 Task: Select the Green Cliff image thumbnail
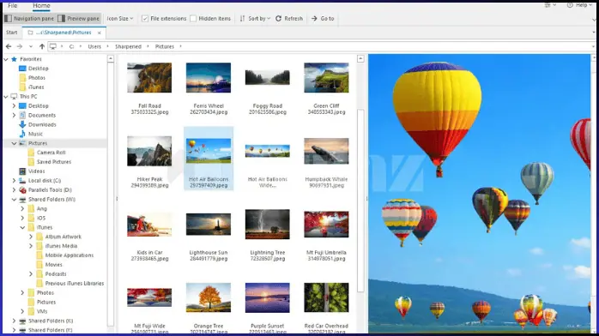[326, 78]
